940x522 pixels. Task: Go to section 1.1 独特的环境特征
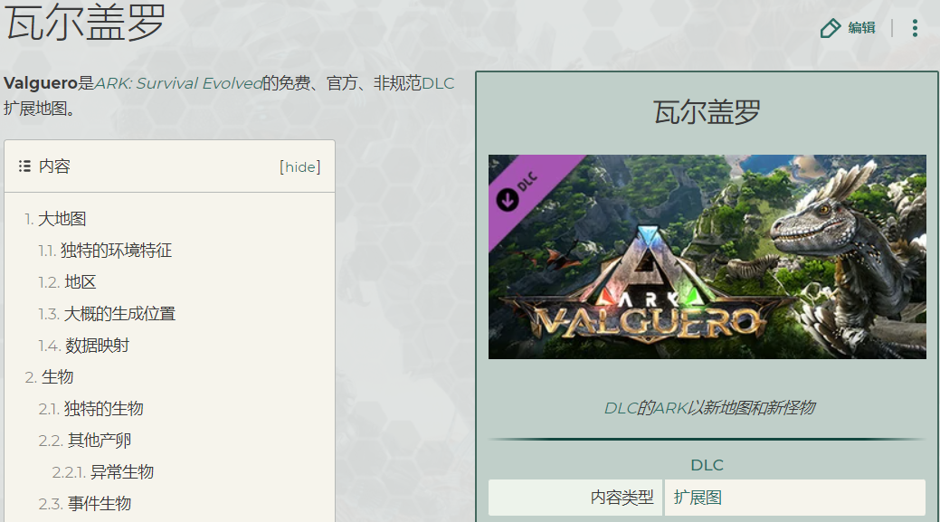tap(116, 251)
